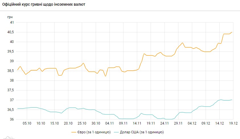Select the 29.11 date tick label
The height and width of the screenshot is (139, 240).
coord(178,123)
